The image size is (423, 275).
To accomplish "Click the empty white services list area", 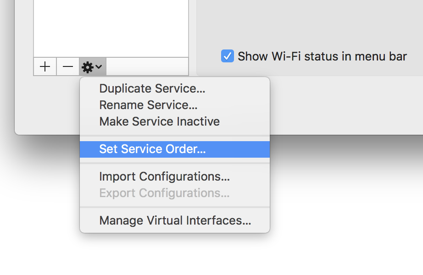I will coord(111,27).
